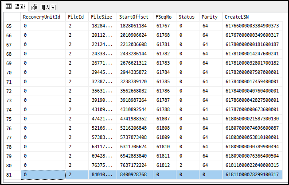289x185 pixels.
Task: Click CreateLSN cell 61809000076366400504
Action: pyautogui.click(x=252, y=156)
